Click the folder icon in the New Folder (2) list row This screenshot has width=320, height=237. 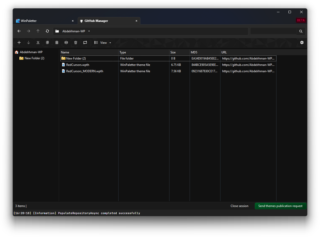[63, 58]
